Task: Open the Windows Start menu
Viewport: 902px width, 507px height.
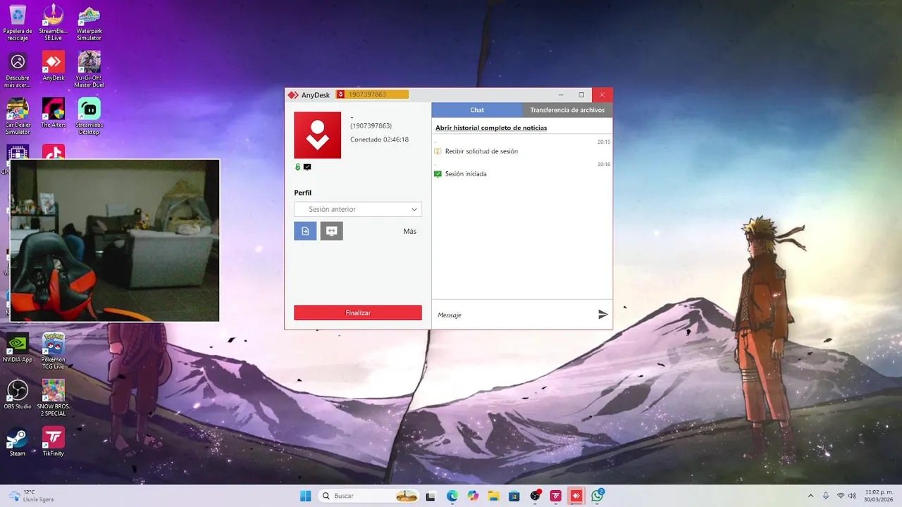Action: (306, 496)
